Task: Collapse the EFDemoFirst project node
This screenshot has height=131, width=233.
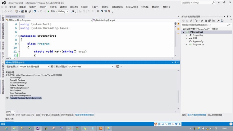Action: (x=183, y=32)
